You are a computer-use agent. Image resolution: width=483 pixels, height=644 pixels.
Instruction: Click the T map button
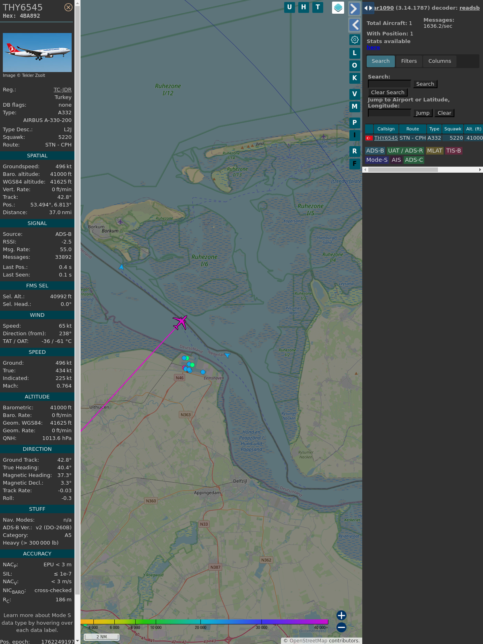pos(318,7)
